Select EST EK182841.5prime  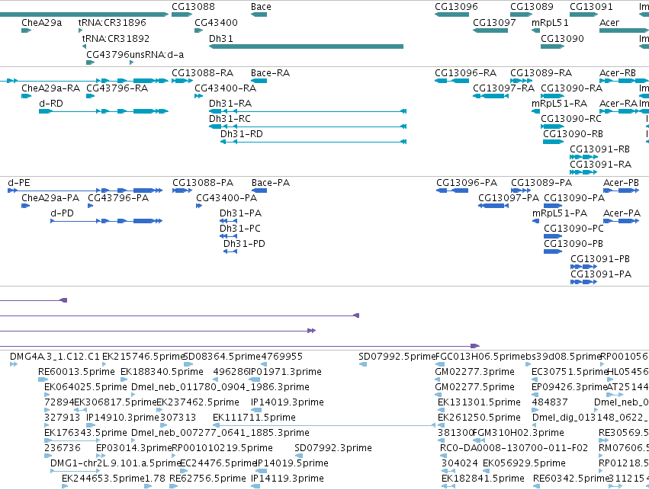tap(483, 479)
